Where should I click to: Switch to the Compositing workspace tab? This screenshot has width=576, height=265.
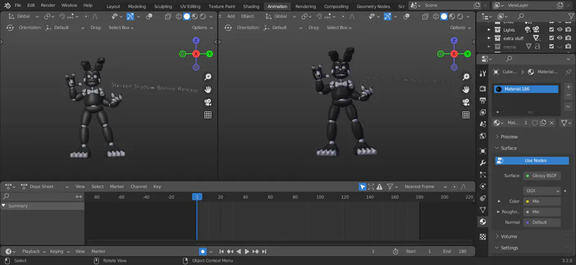336,6
